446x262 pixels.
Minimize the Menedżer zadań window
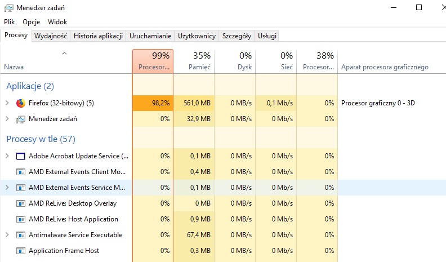coord(394,8)
